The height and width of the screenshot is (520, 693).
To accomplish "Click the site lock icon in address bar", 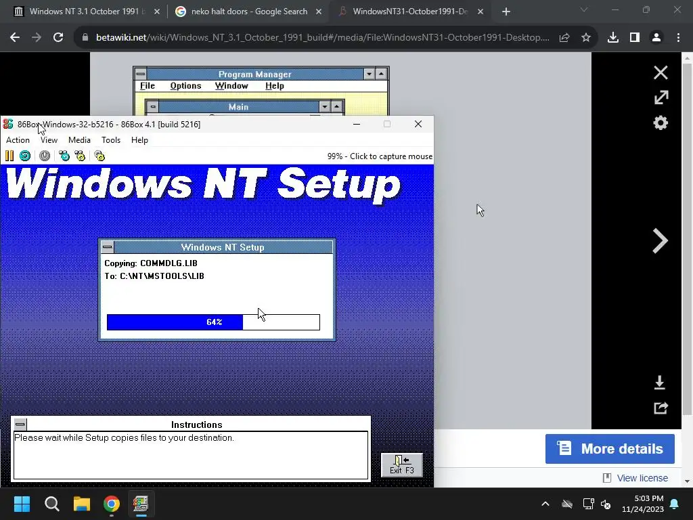I will 85,38.
